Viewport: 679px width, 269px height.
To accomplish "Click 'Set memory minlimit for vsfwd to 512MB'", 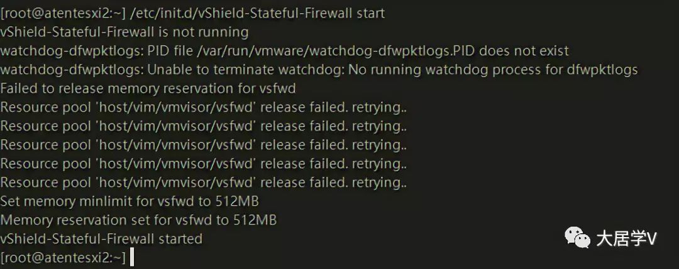I will coord(130,201).
